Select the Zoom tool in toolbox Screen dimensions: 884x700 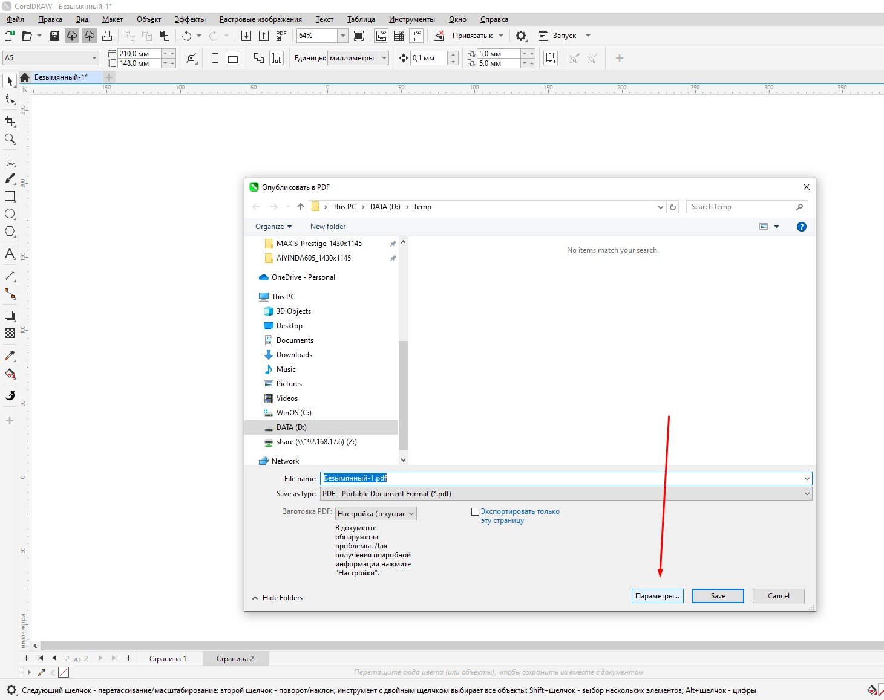pos(10,139)
